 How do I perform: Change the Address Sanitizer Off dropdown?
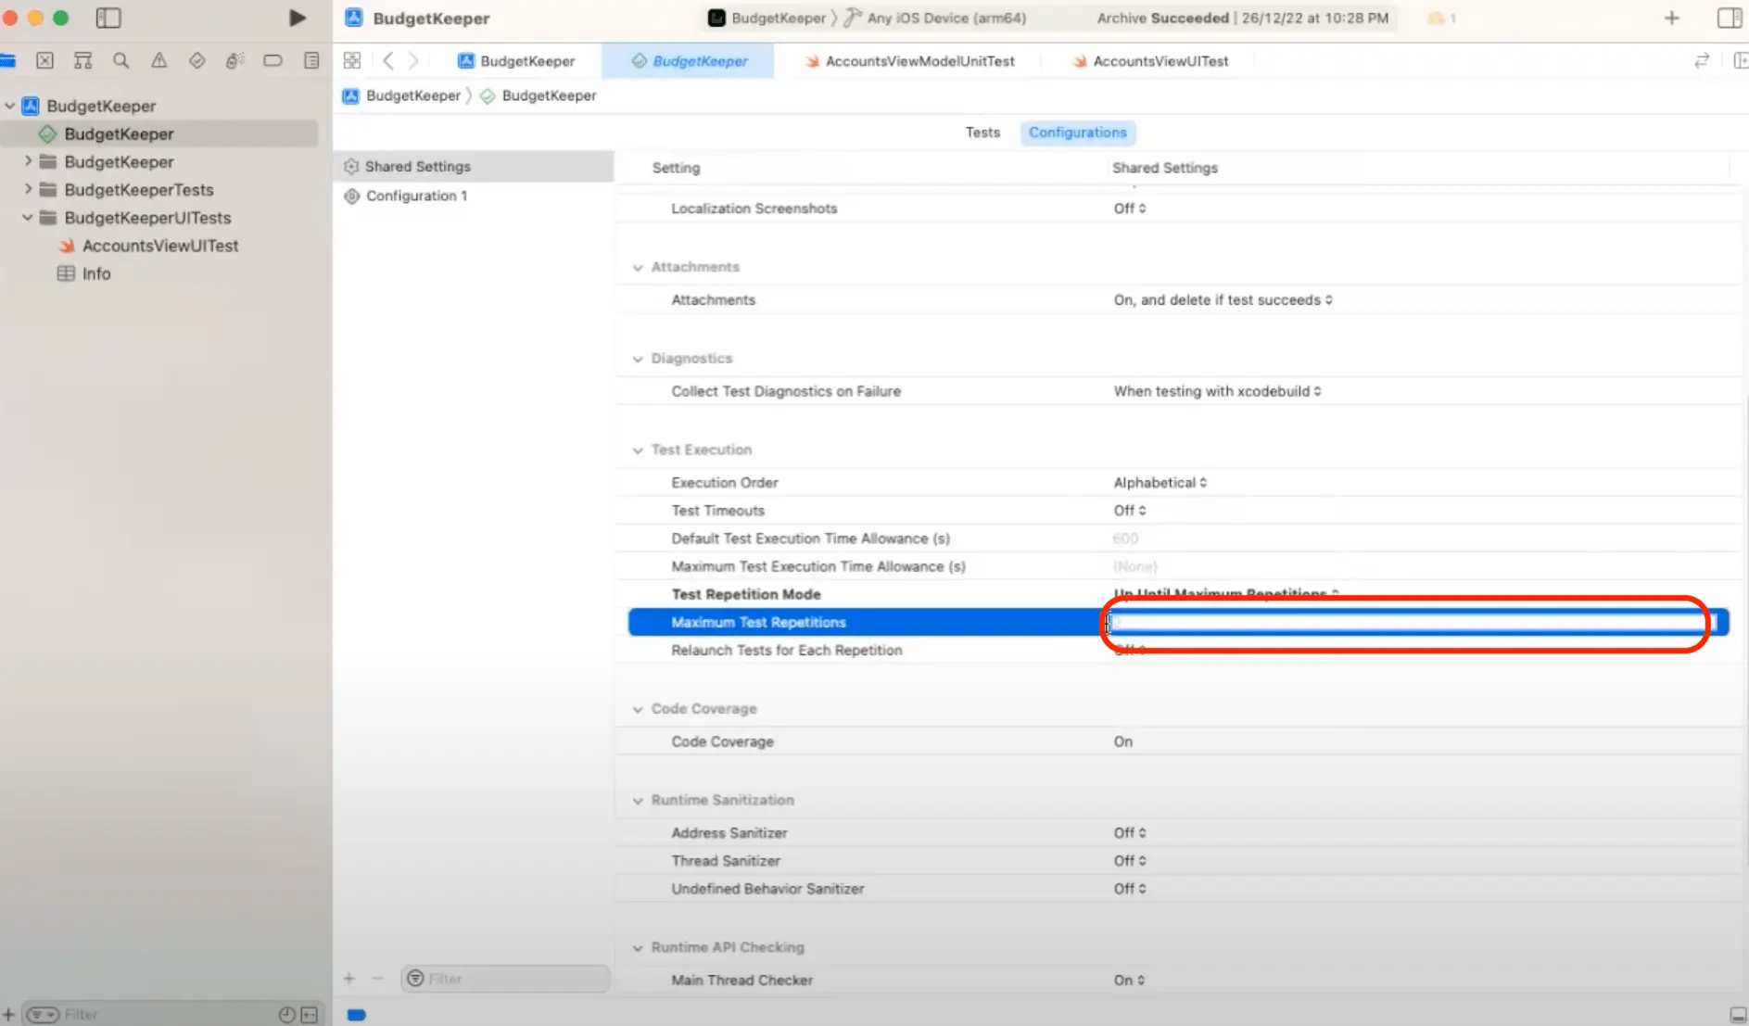click(x=1129, y=833)
